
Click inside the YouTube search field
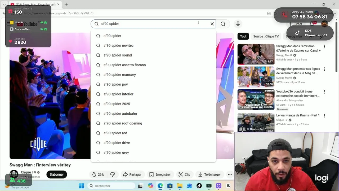(x=153, y=24)
